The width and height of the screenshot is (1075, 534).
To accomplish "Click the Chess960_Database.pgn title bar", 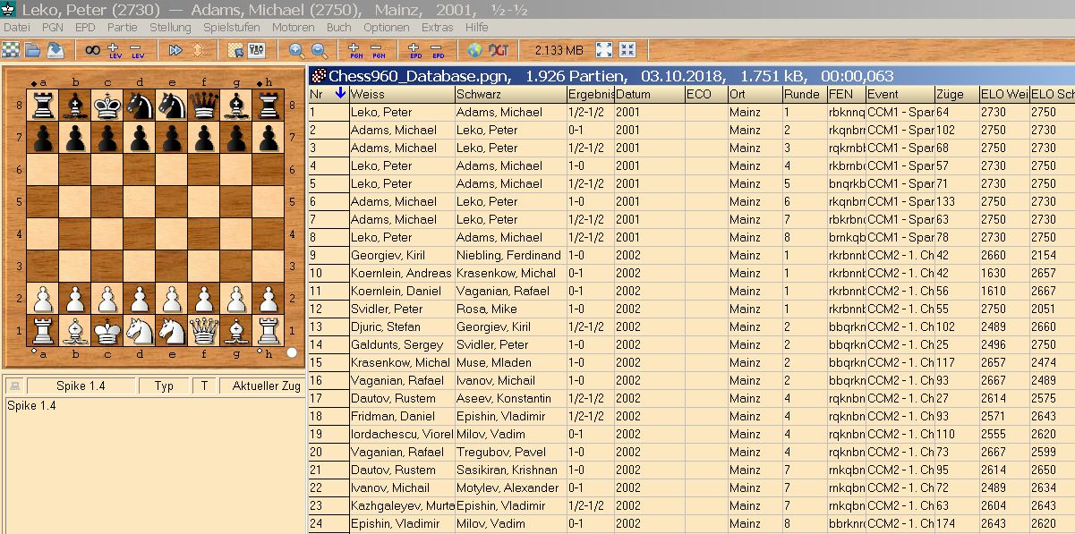I will coord(691,76).
